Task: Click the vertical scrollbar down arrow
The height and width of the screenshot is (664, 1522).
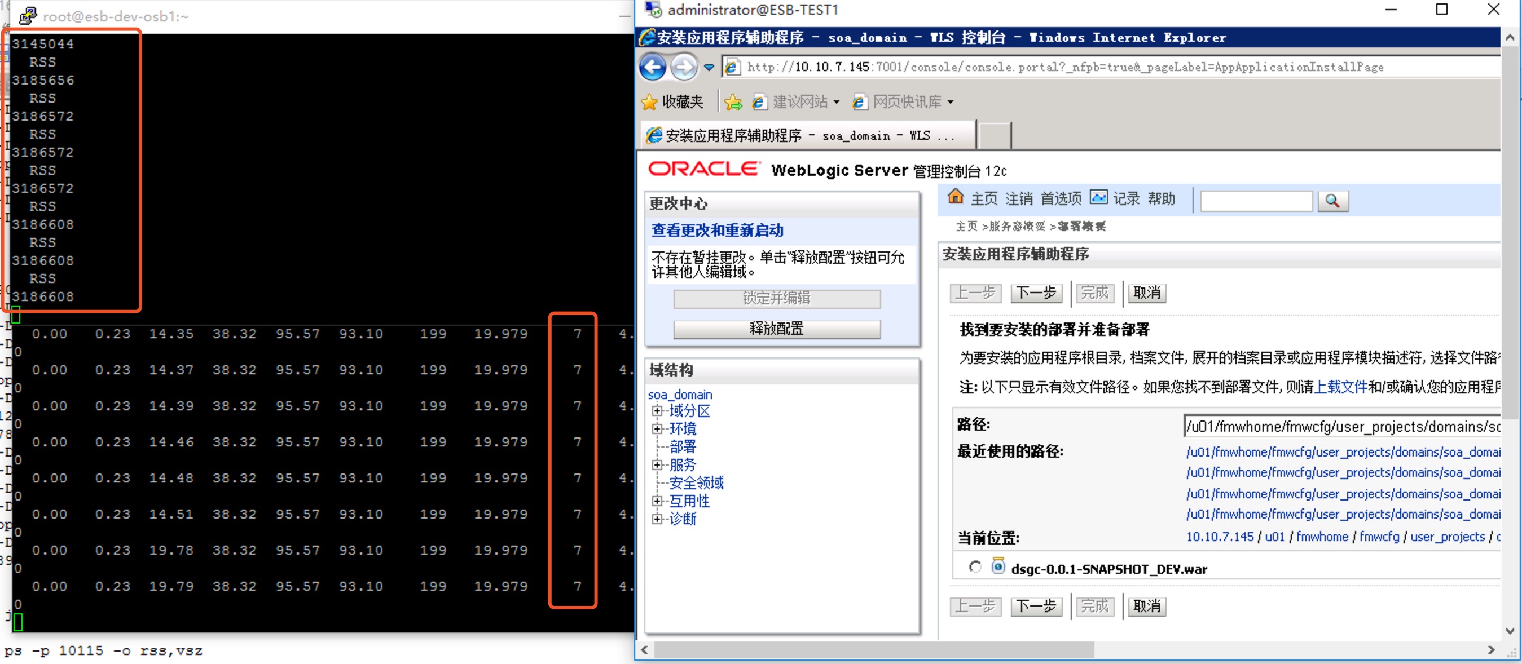Action: [x=1510, y=631]
